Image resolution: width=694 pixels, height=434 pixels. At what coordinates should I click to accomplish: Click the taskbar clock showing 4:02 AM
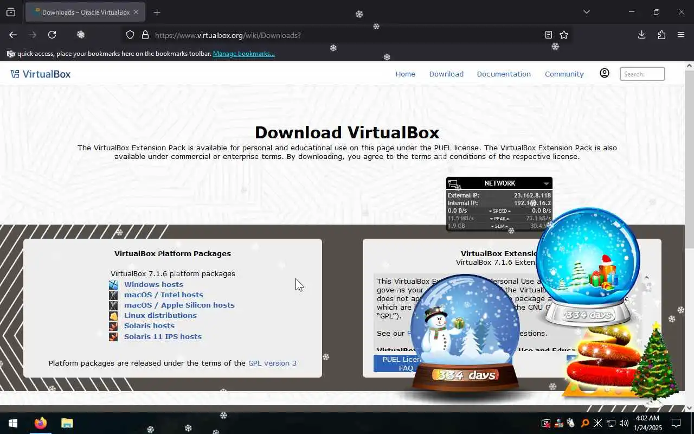(x=647, y=423)
